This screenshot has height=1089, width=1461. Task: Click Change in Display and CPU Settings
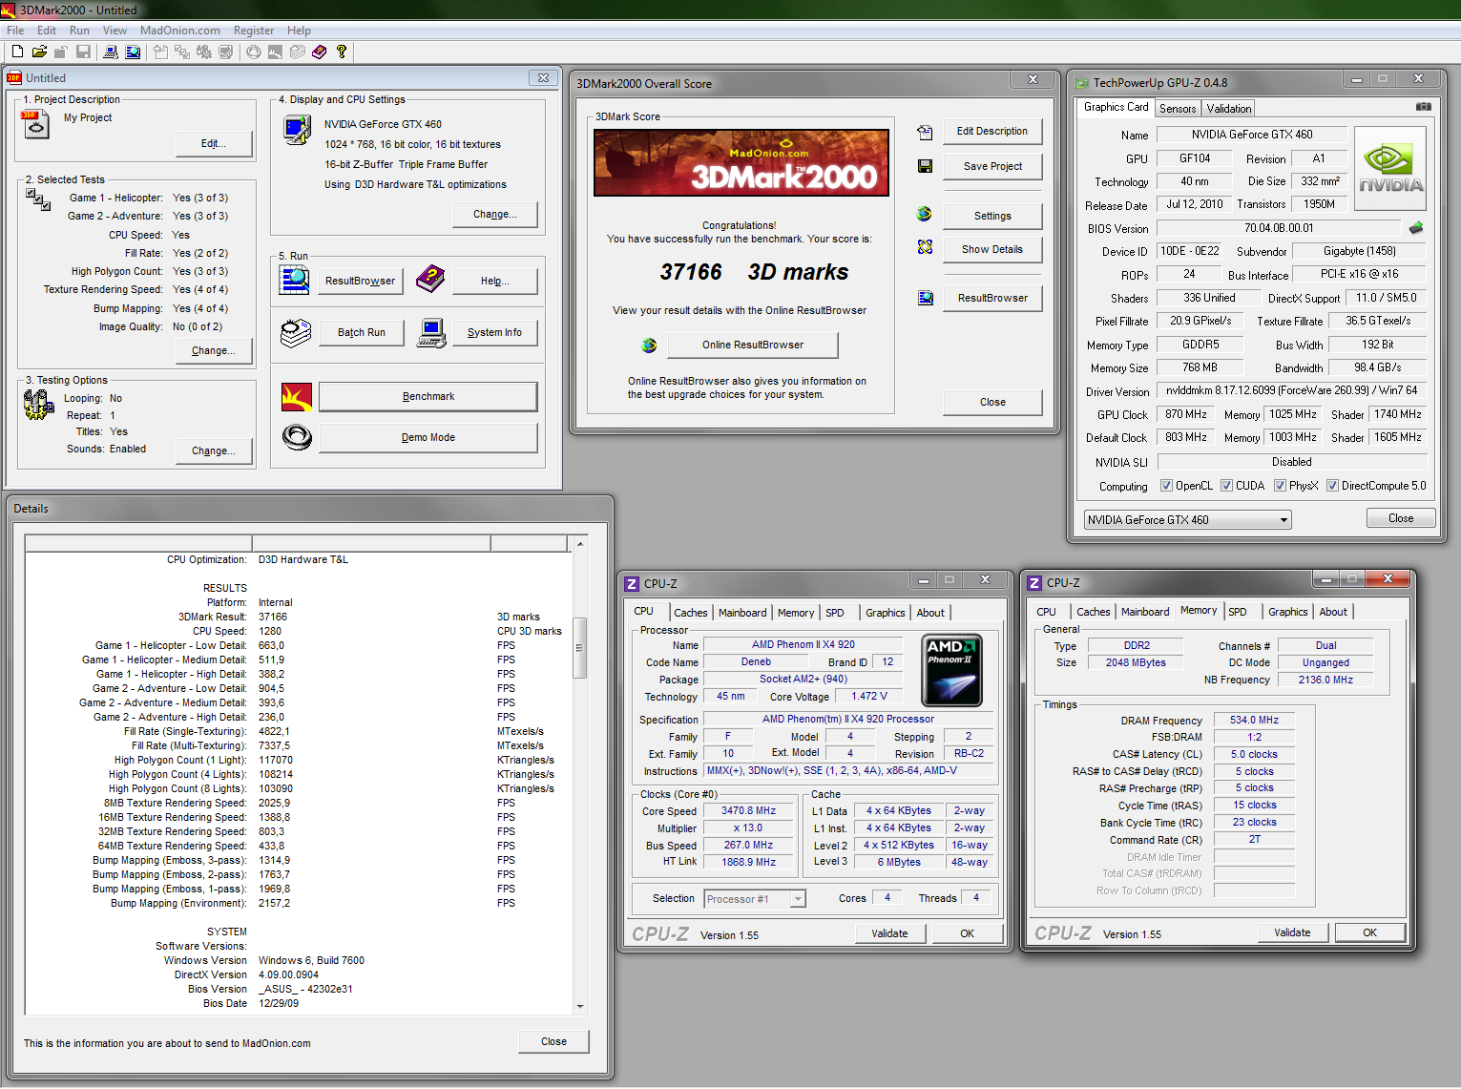(x=495, y=214)
